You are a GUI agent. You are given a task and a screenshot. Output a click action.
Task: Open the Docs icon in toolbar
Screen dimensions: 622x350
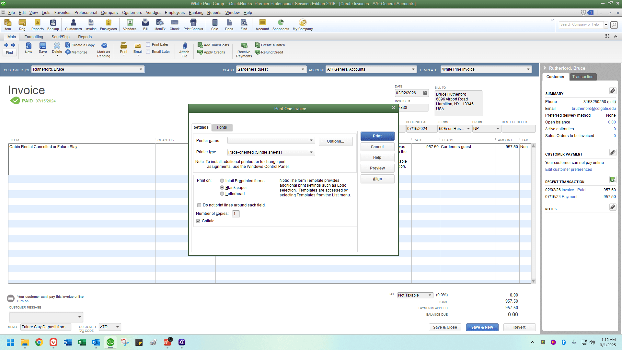click(229, 25)
